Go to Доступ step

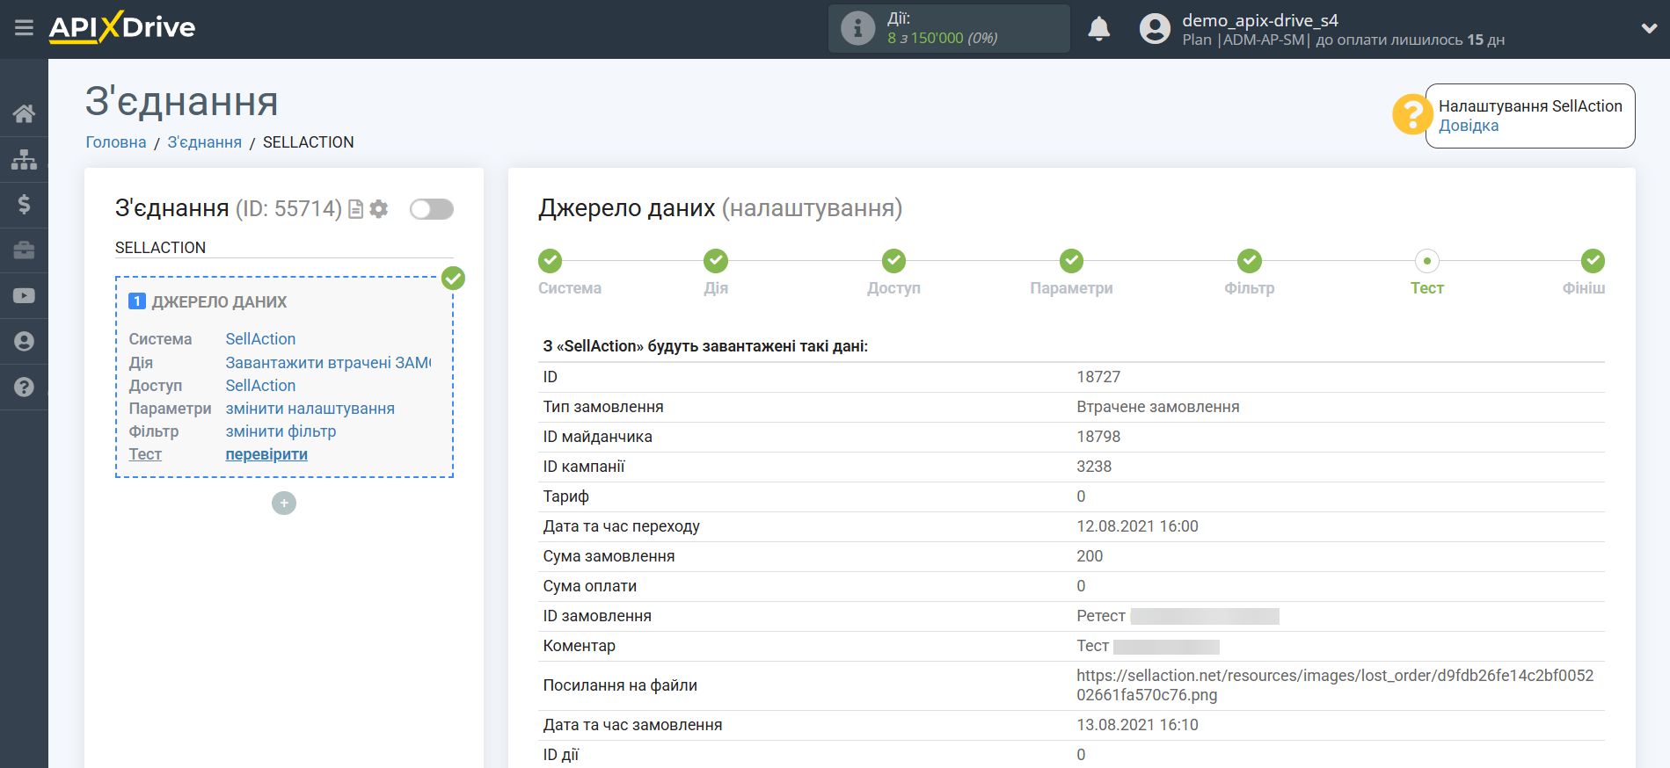pos(893,261)
